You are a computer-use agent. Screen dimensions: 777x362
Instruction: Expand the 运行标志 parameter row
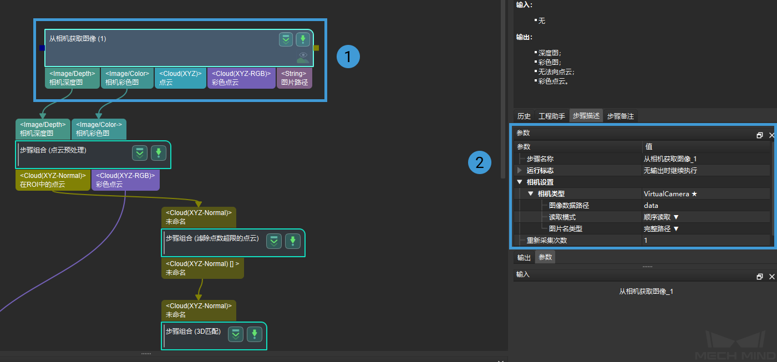pyautogui.click(x=520, y=170)
